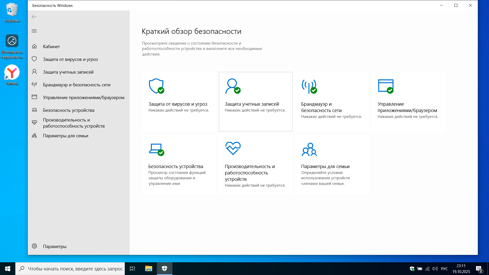Click the gear icon next to Параметры
This screenshot has height=275, width=489.
pyautogui.click(x=34, y=246)
